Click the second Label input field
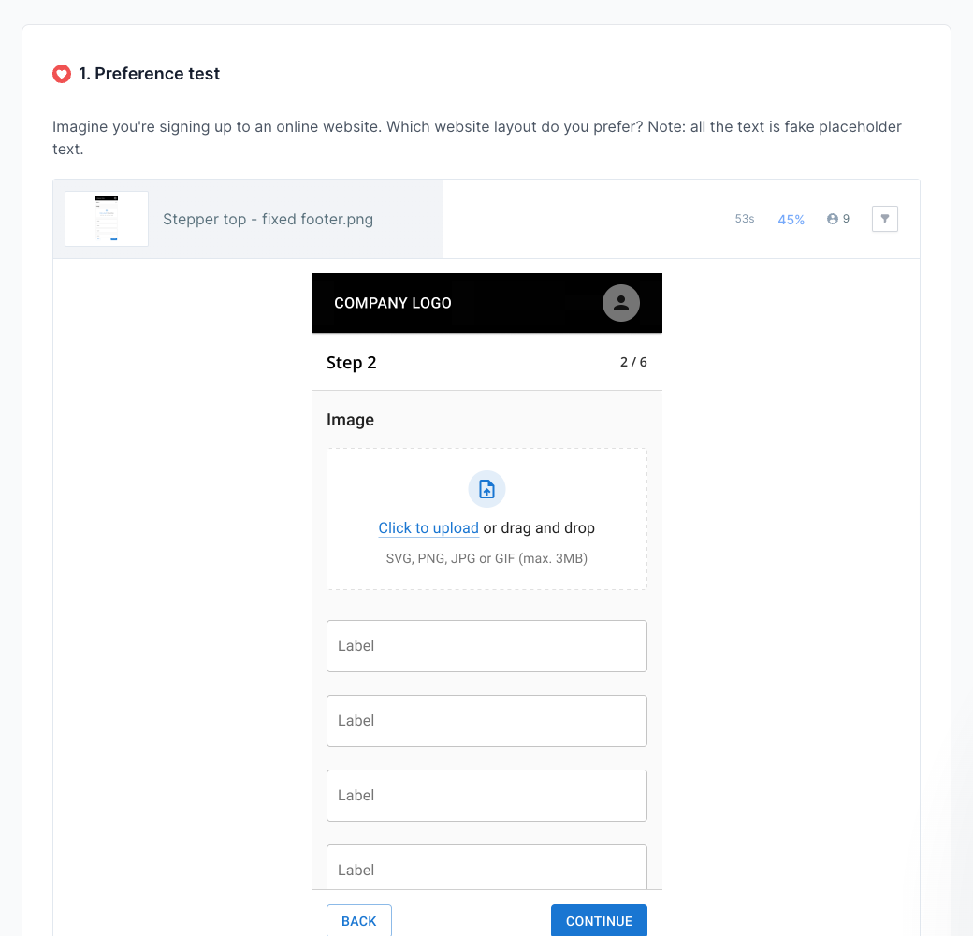 [486, 721]
